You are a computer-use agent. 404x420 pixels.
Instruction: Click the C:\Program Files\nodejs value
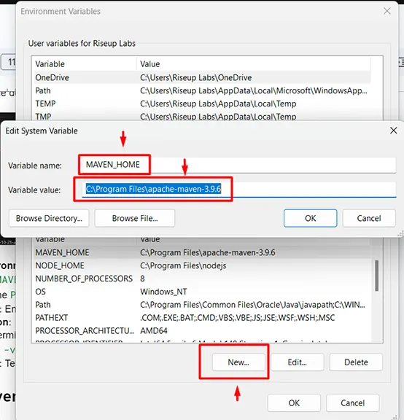(x=183, y=265)
